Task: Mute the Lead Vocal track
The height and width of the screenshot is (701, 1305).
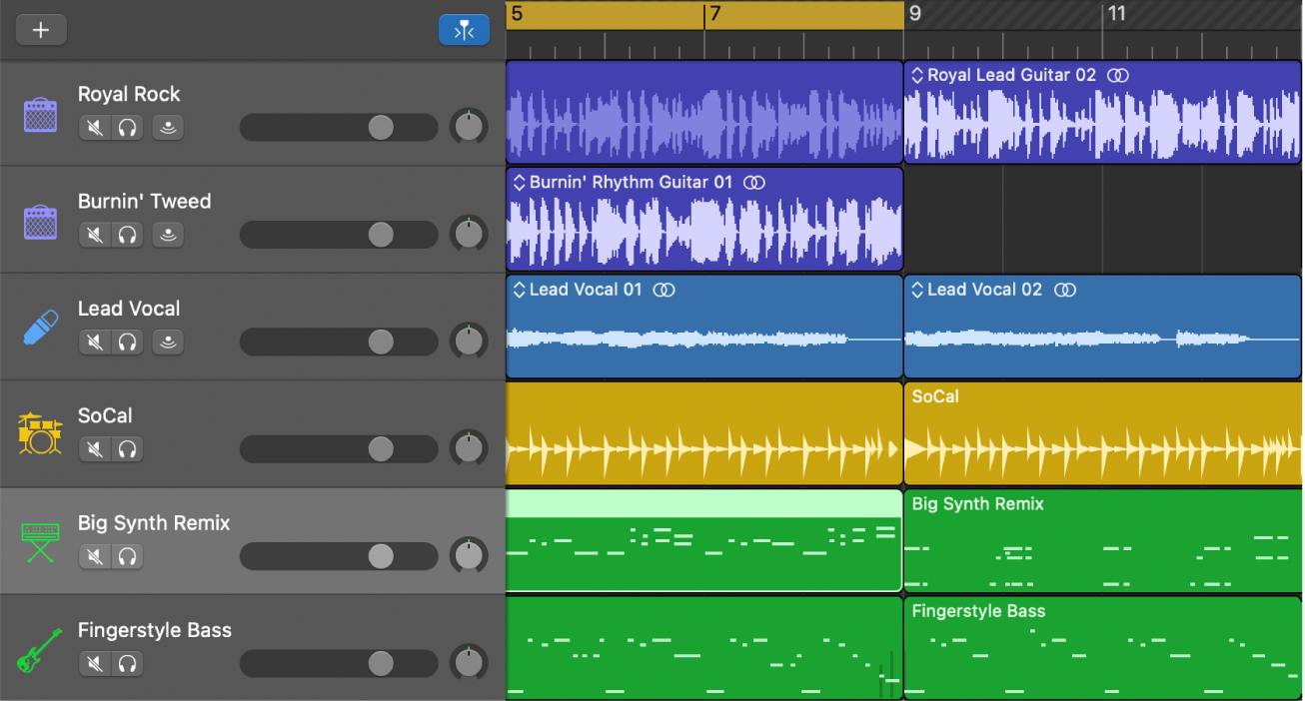Action: coord(95,343)
